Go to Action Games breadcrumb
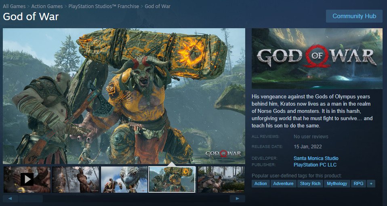The width and height of the screenshot is (387, 206). coord(47,6)
